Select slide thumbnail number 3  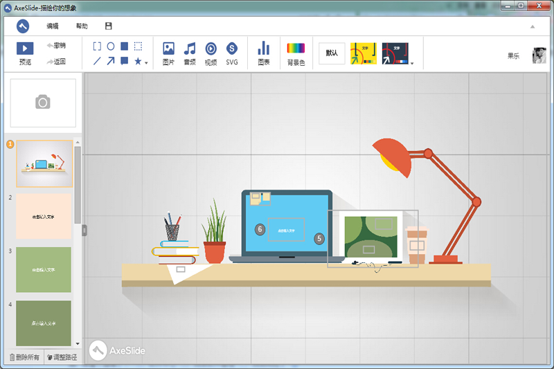point(44,269)
